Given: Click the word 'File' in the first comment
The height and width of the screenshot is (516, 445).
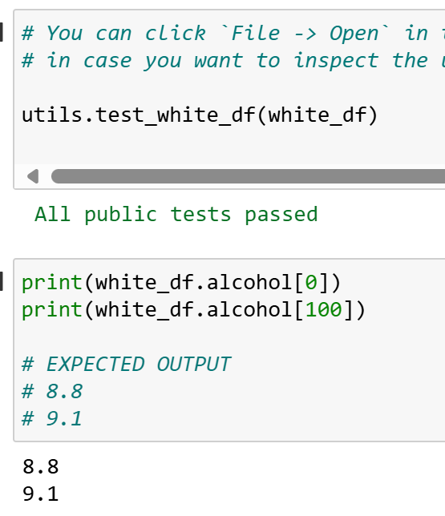Looking at the screenshot, I should (256, 33).
